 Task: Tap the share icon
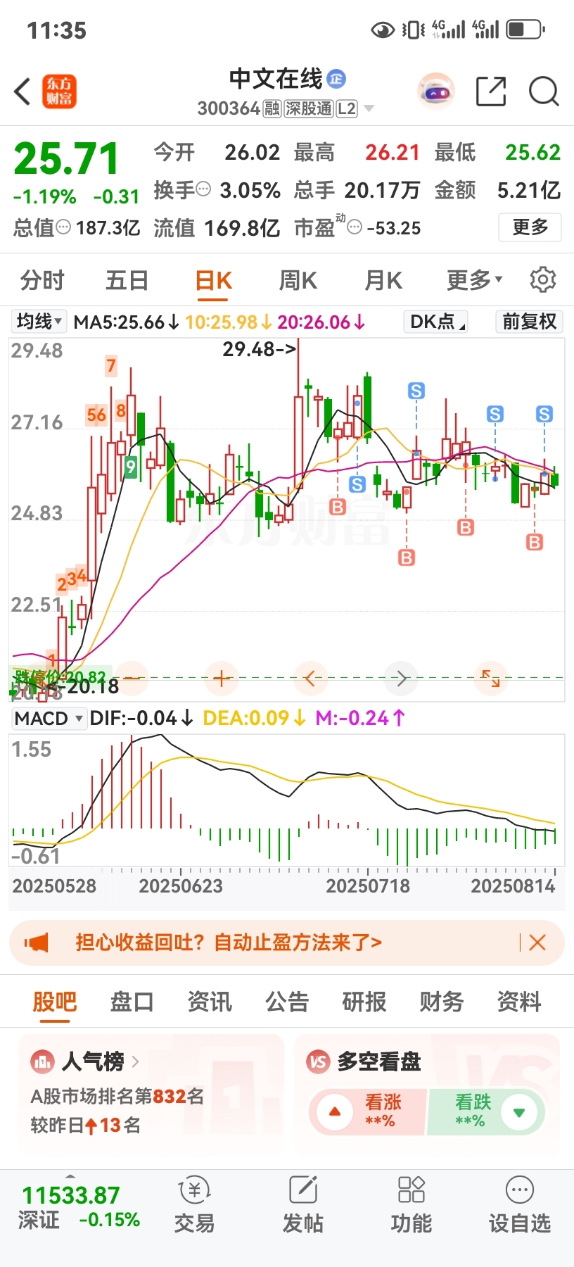[491, 92]
